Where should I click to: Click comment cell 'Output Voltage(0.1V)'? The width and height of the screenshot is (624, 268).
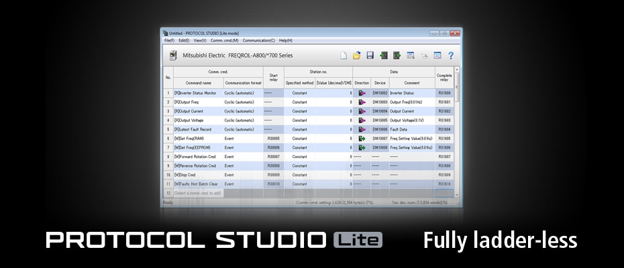pyautogui.click(x=412, y=121)
